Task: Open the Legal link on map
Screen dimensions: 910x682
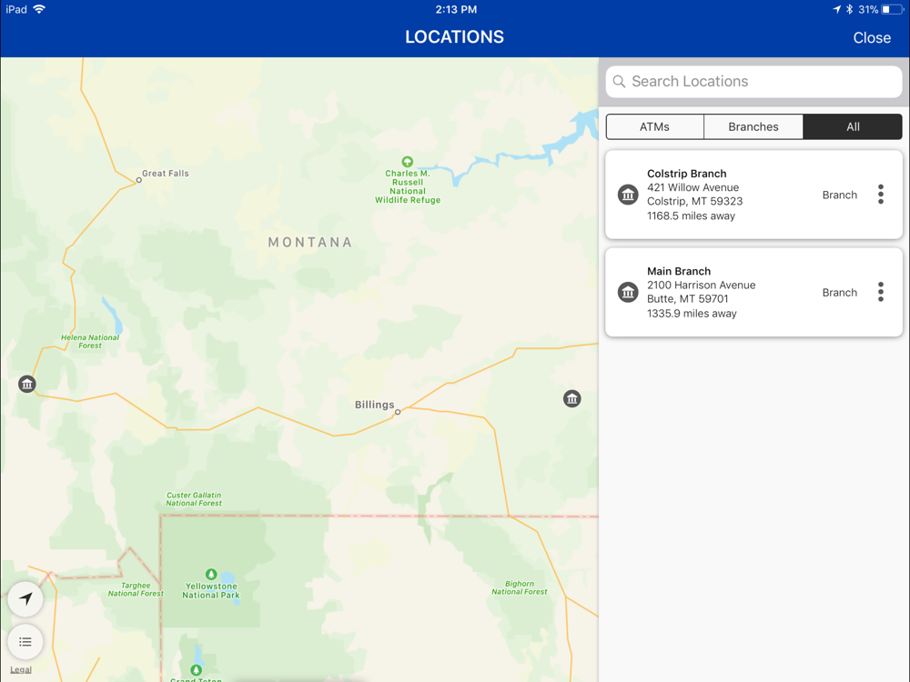Action: tap(21, 670)
